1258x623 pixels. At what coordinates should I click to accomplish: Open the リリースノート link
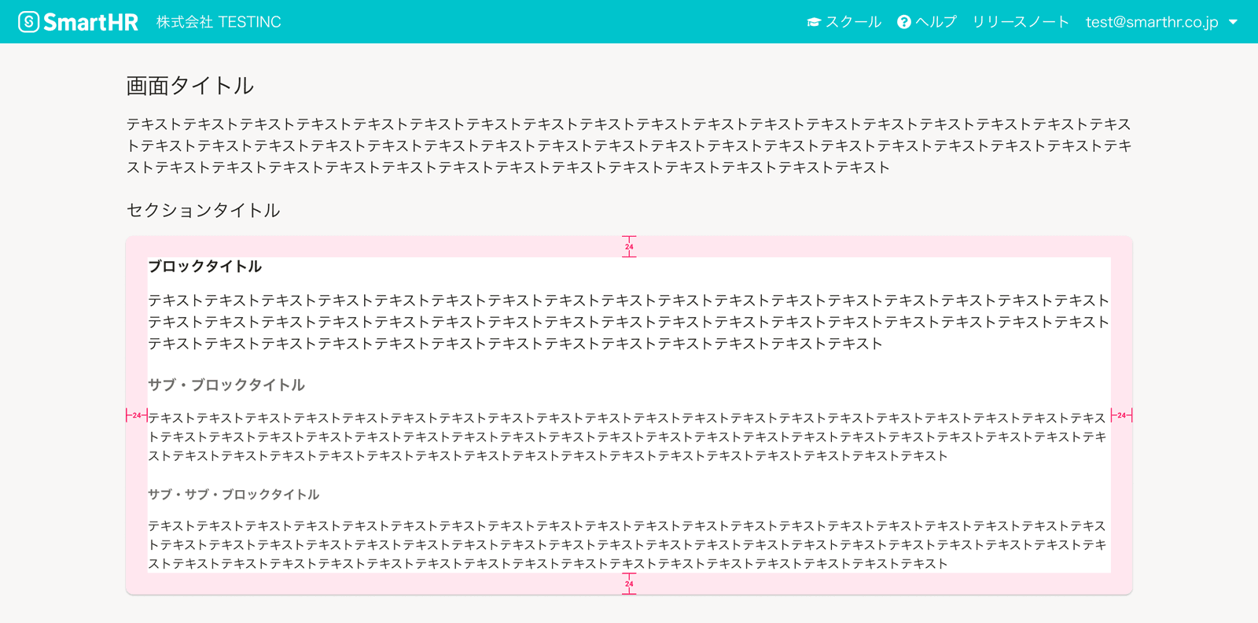[1020, 22]
